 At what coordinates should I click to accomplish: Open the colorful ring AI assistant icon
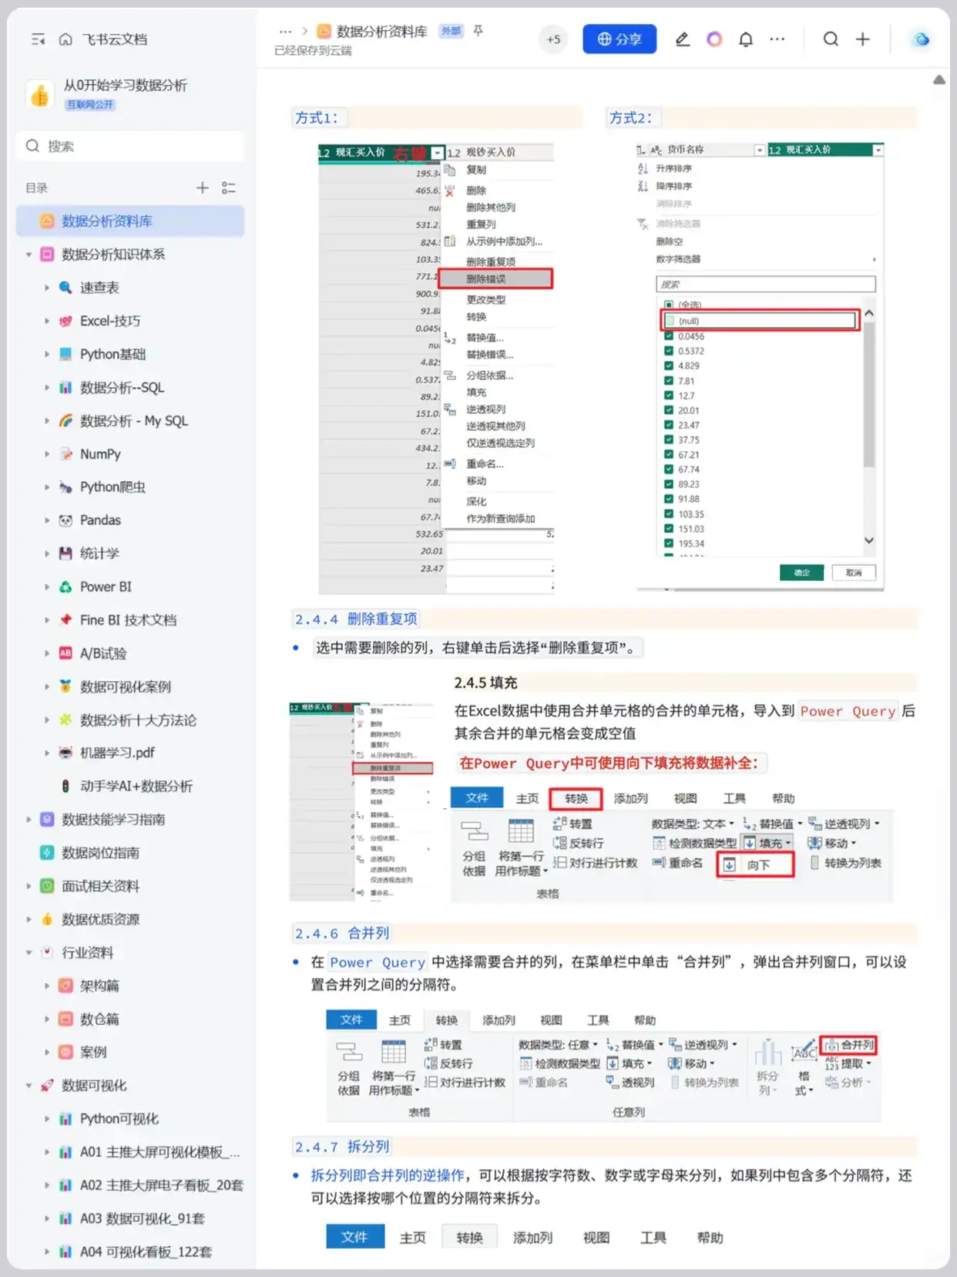[x=714, y=39]
